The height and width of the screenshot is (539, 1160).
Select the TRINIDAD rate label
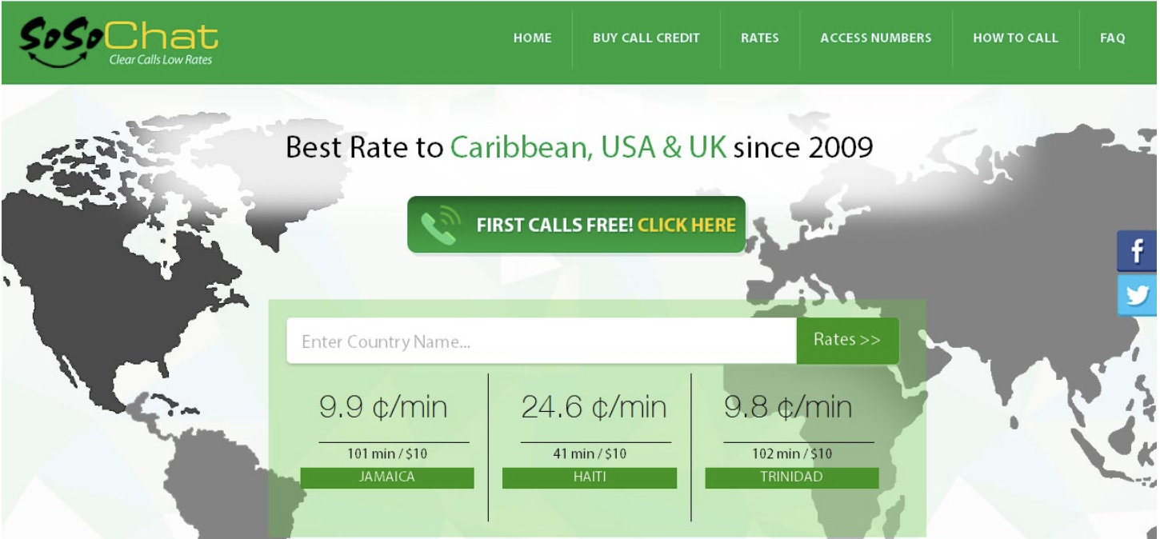point(792,478)
